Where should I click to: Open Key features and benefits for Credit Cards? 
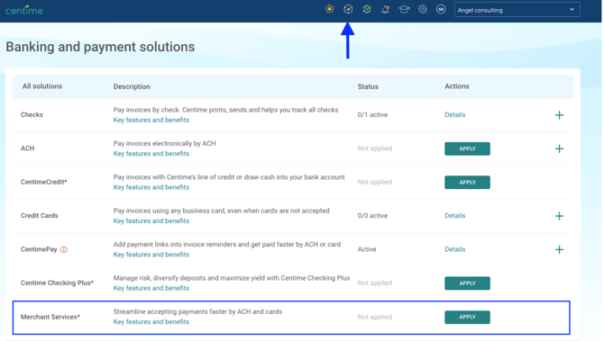click(x=151, y=220)
